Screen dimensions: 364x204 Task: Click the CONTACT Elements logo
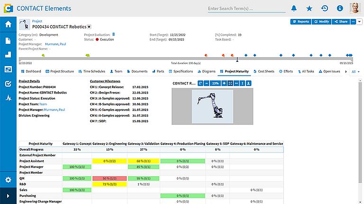click(9, 8)
